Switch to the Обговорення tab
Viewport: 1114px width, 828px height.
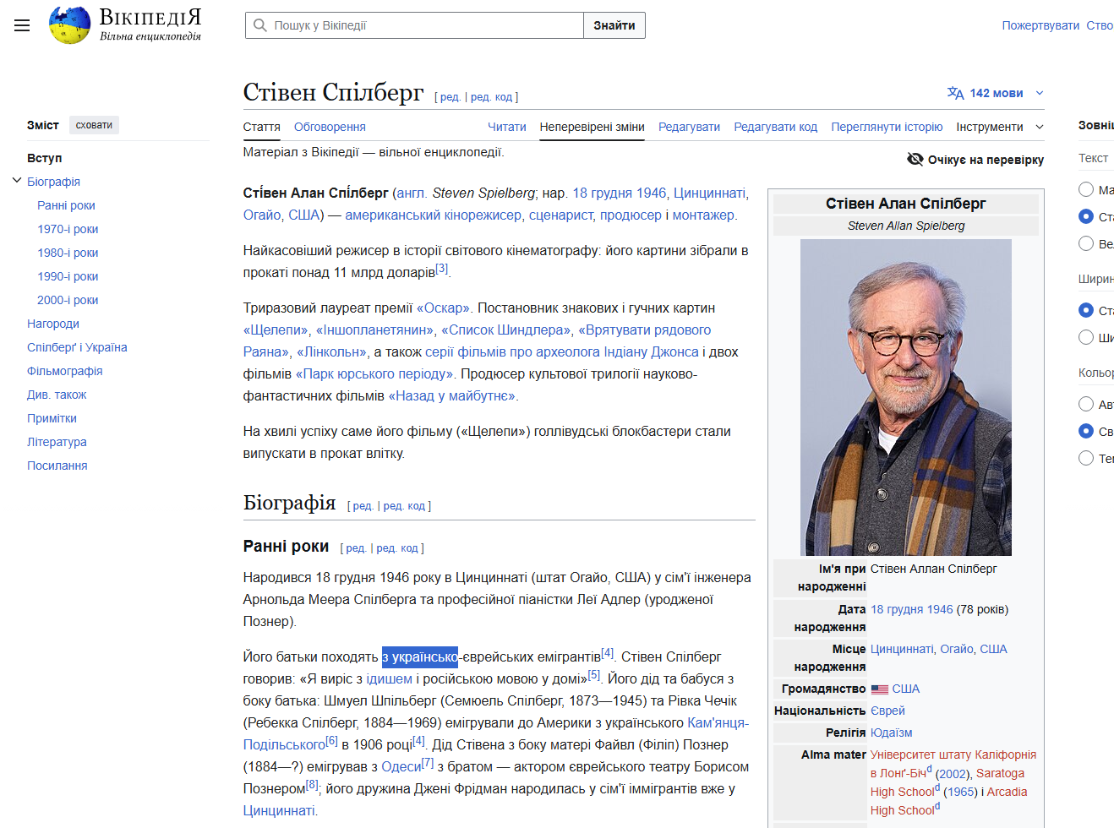click(x=330, y=127)
